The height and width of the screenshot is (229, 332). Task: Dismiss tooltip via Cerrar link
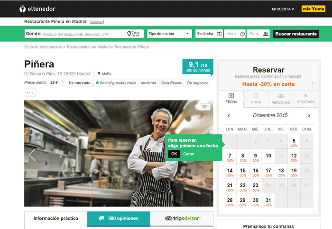[189, 154]
